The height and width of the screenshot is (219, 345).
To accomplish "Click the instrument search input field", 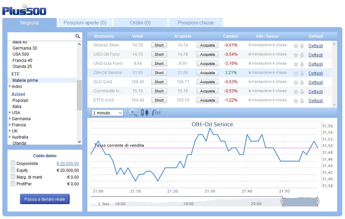I will tap(41, 36).
